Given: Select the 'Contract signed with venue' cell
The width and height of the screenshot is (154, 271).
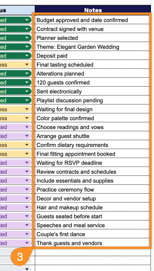Looking at the screenshot, I should coord(92,29).
